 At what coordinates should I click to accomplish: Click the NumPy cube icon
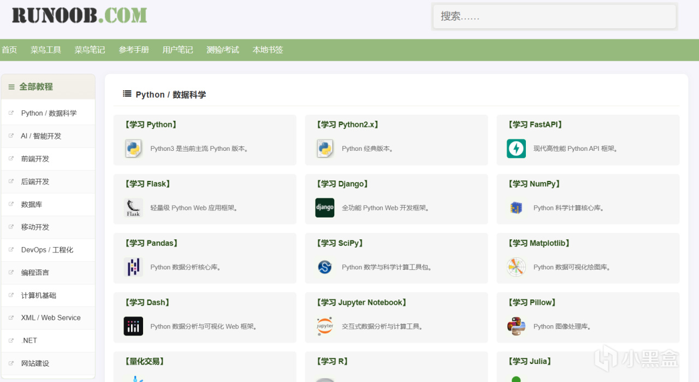516,208
